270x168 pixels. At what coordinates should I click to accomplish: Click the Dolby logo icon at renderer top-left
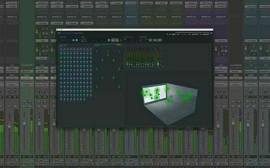click(x=59, y=33)
